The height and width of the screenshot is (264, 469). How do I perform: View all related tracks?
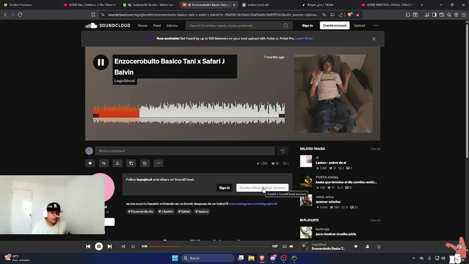pos(375,149)
